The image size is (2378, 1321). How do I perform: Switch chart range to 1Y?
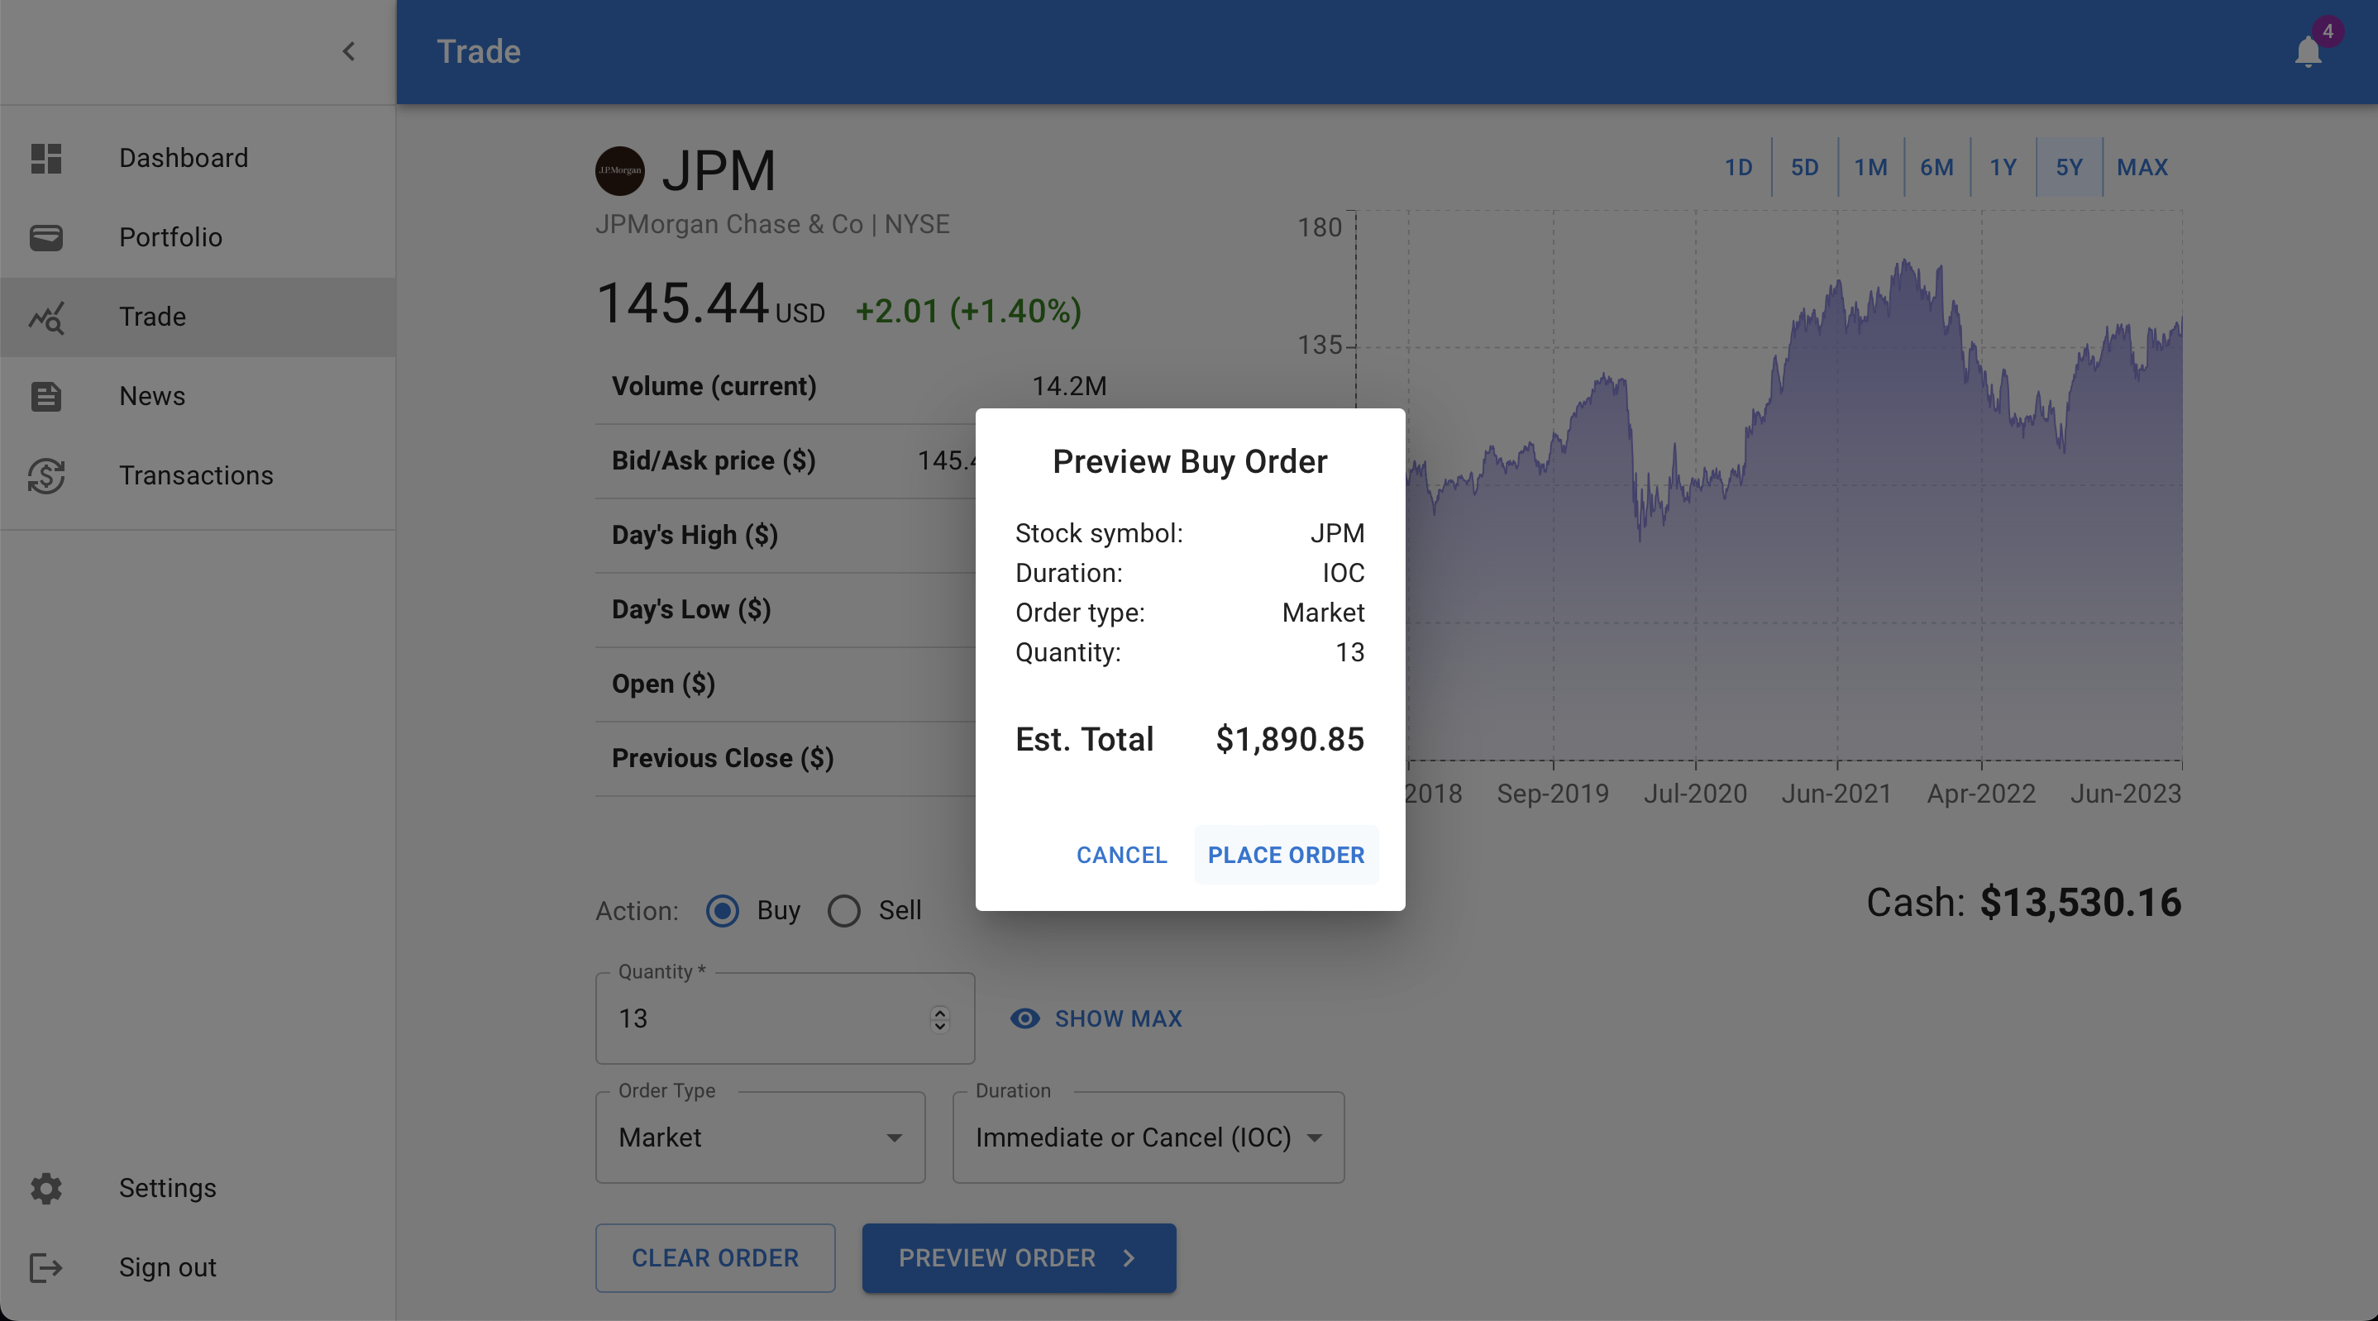point(2003,167)
